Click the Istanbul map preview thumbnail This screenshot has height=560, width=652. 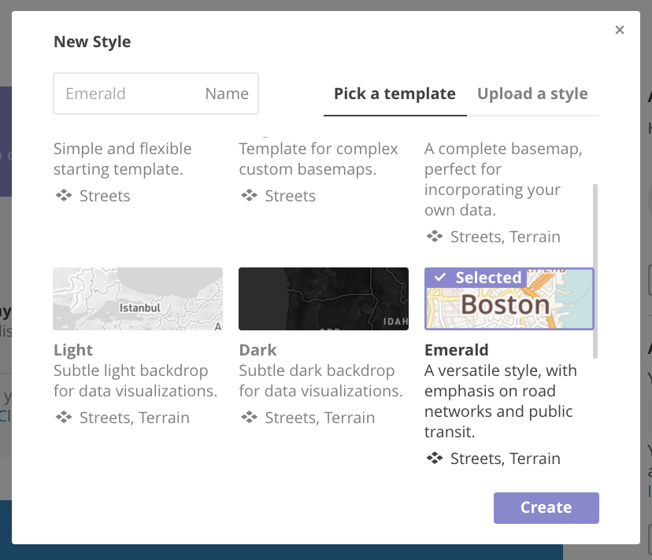tap(138, 299)
